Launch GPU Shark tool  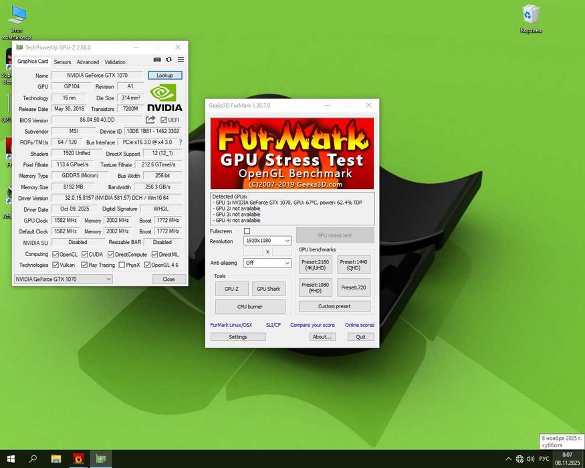268,288
